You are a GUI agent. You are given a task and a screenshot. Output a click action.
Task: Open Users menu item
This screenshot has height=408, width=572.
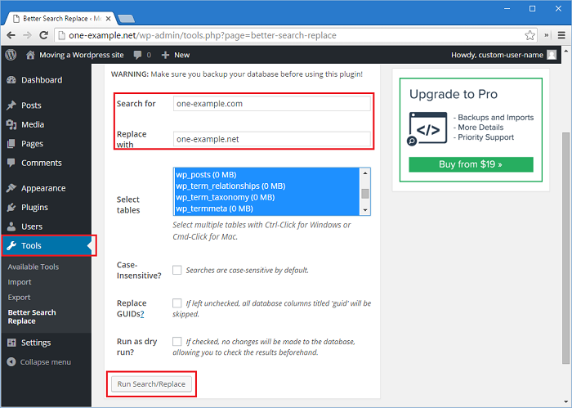click(x=47, y=226)
